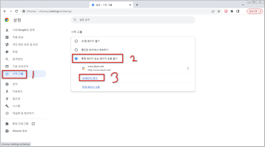Click the shield icon beside 개인 정보 보호
Screen dimensions: 265x147
pyautogui.click(x=7, y=44)
